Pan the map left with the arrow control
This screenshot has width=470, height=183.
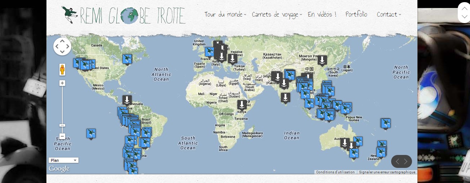click(x=57, y=46)
